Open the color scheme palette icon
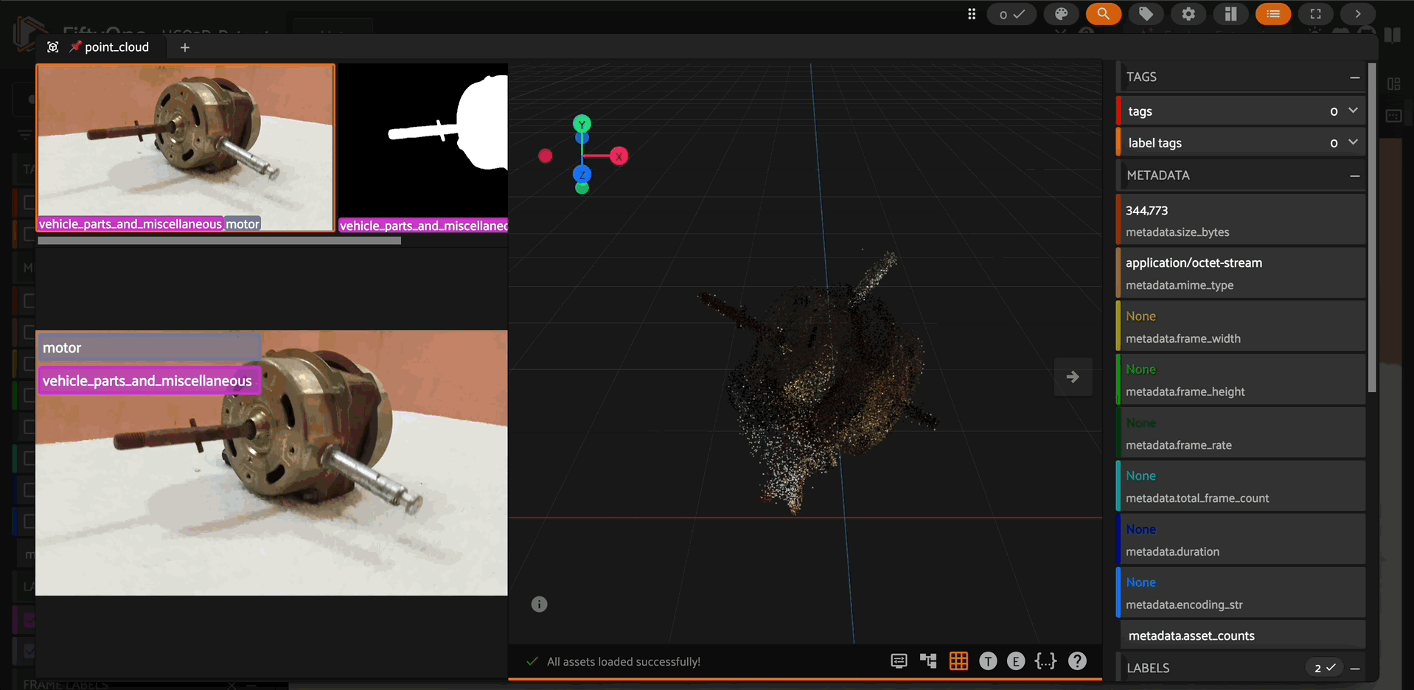The width and height of the screenshot is (1414, 690). click(x=1061, y=14)
